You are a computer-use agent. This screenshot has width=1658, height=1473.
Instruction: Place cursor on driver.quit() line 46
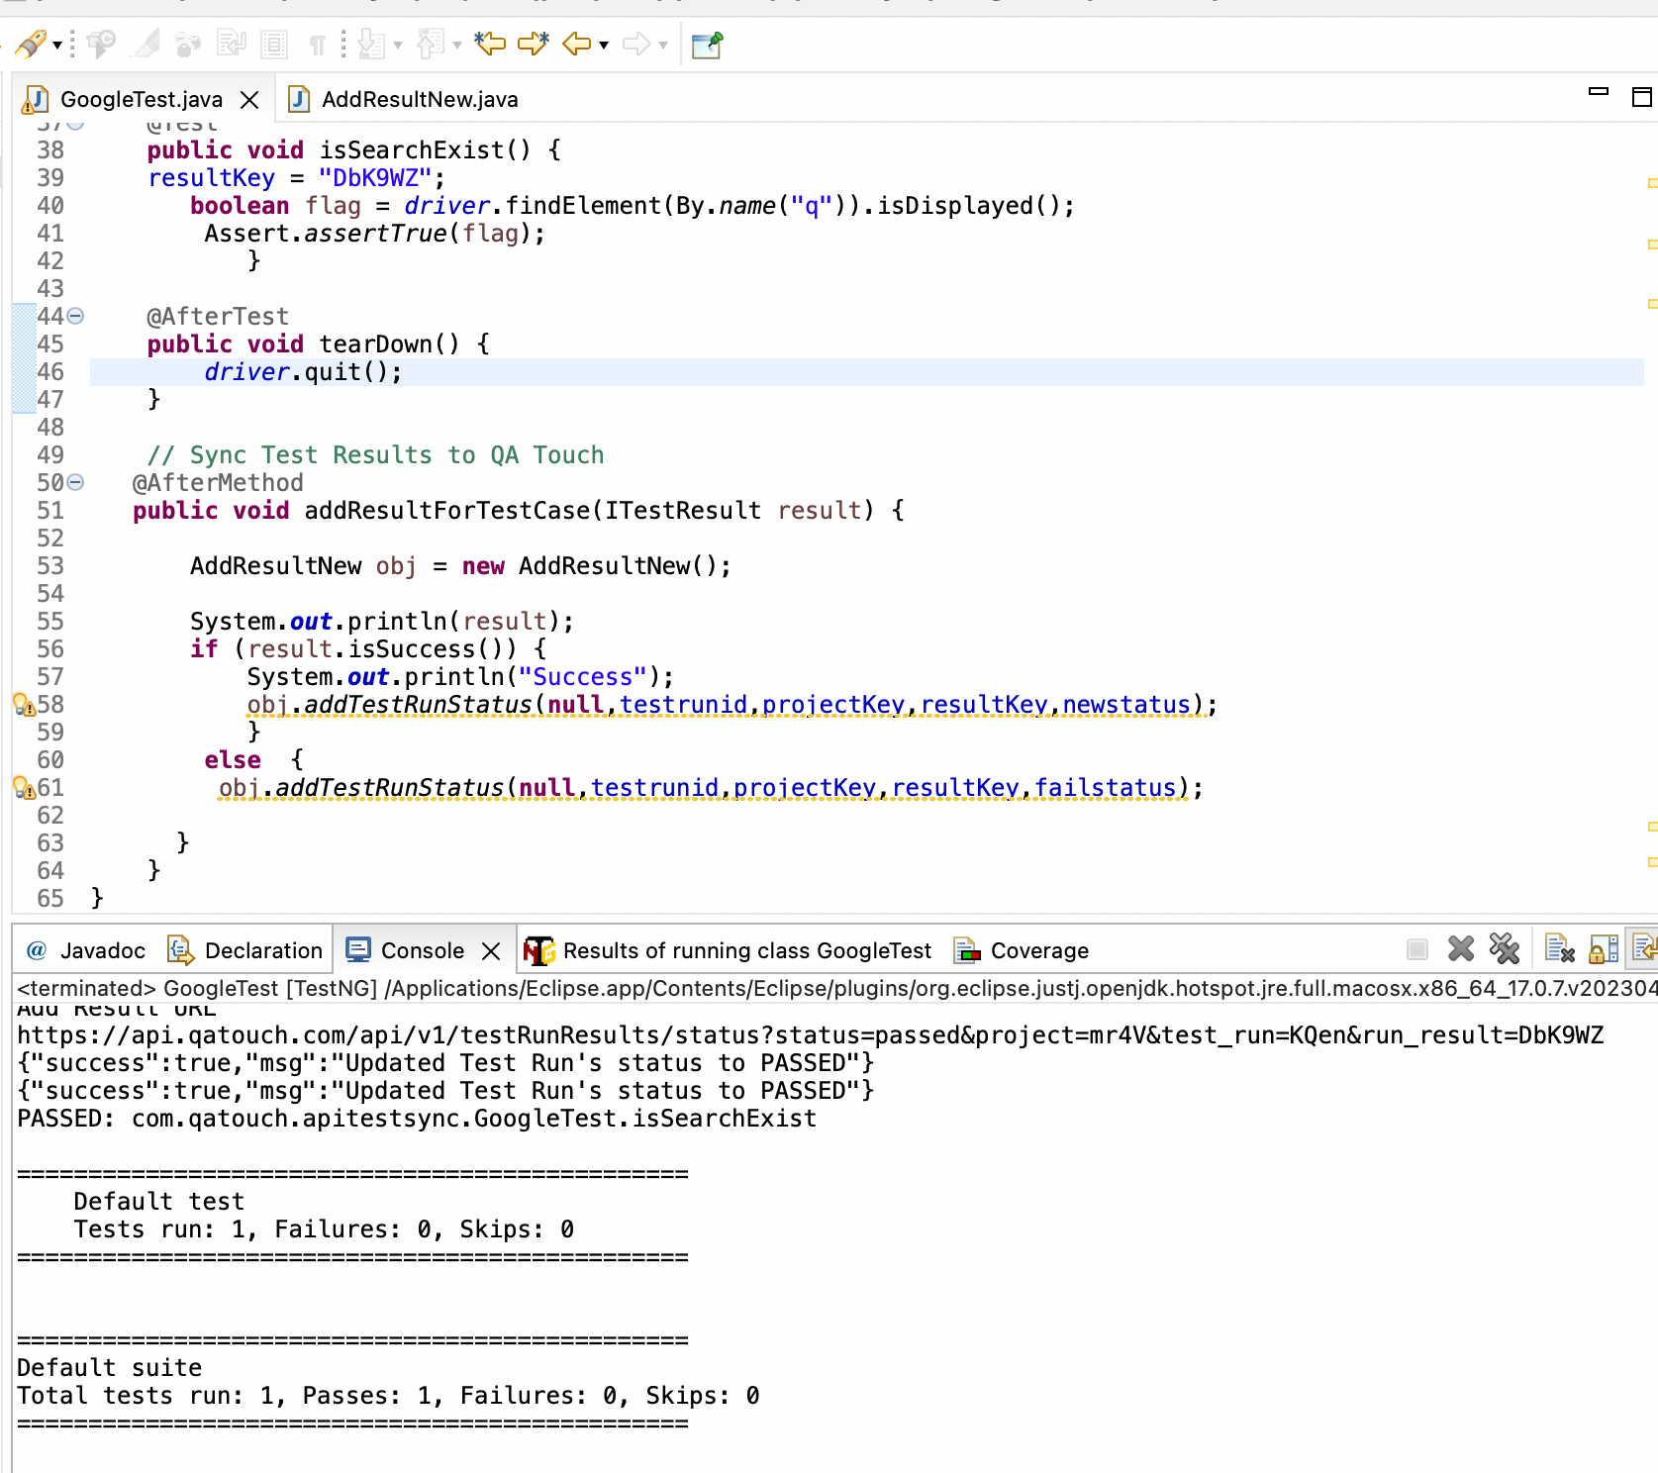click(303, 372)
